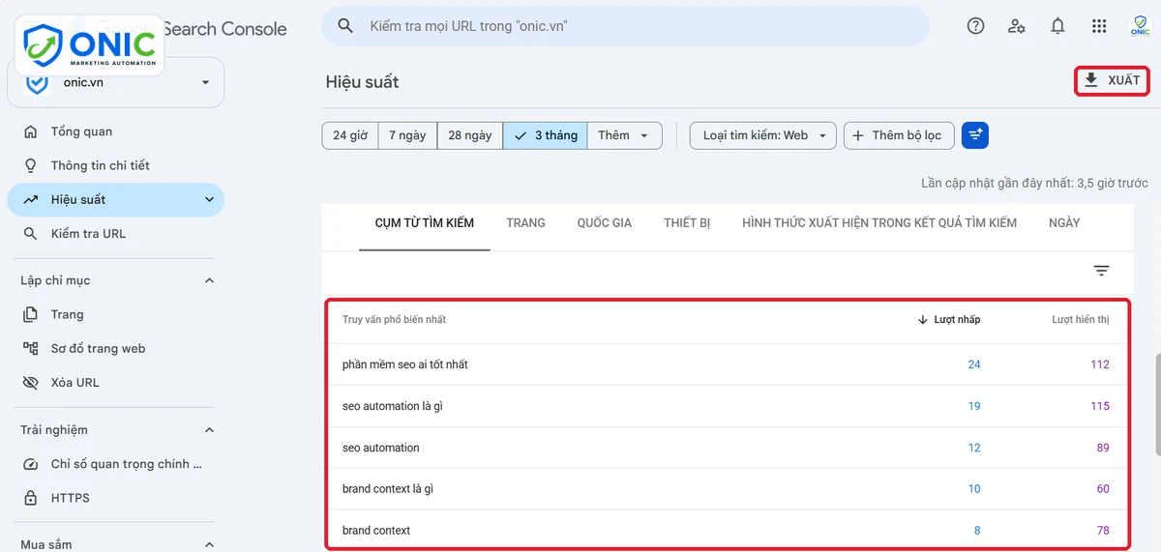Click the URL inspection search field
Screen dimensions: 1161x552
click(625, 26)
